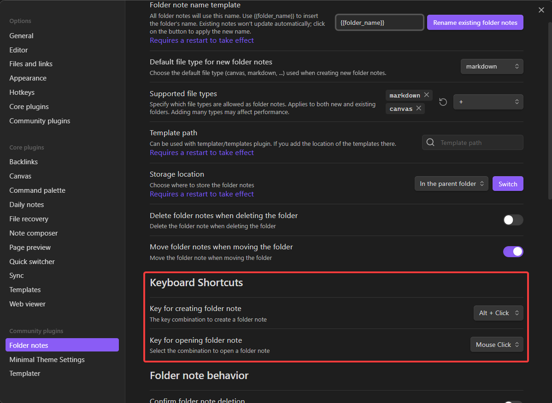Click the Switch storage location button
The height and width of the screenshot is (403, 552).
click(x=508, y=184)
